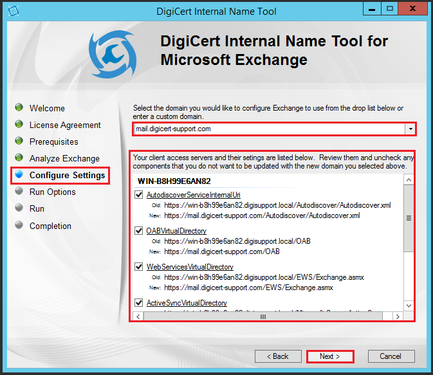Uncheck the OABVirtualDirectory checkbox

(140, 231)
